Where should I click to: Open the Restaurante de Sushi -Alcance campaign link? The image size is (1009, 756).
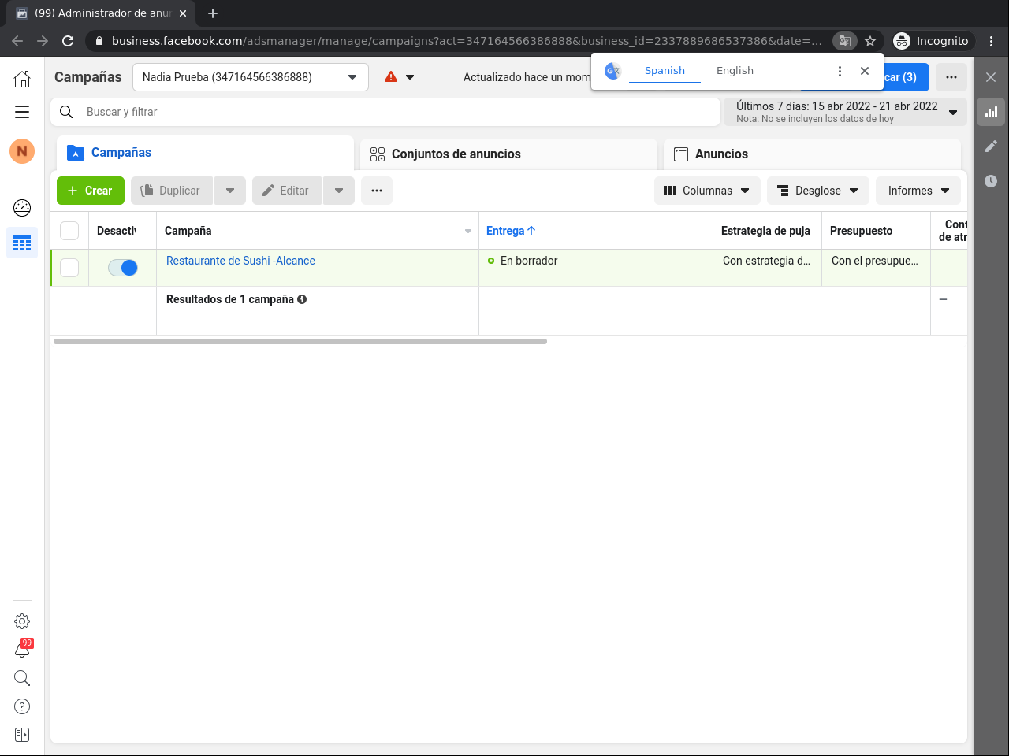point(240,261)
